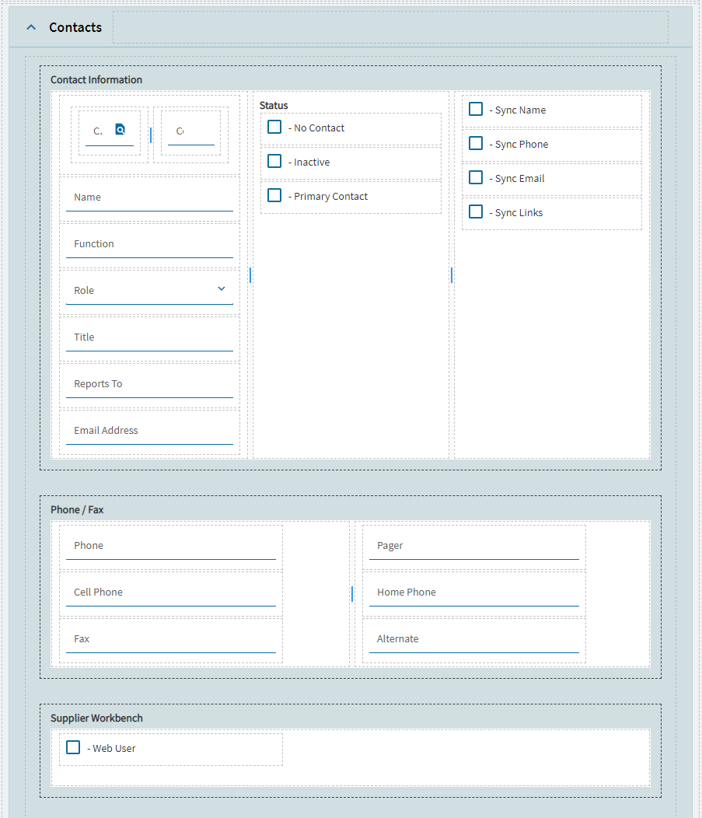The image size is (702, 818).
Task: Click the Phone input field
Action: 170,546
